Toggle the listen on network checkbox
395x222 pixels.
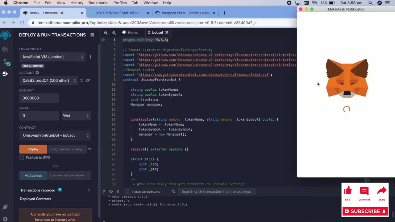point(128,191)
